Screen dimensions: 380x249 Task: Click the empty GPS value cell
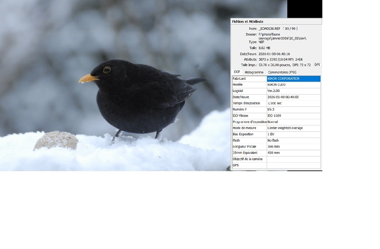pyautogui.click(x=293, y=165)
